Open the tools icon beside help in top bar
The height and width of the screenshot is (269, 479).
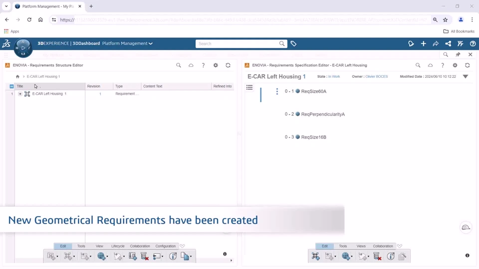[x=461, y=44]
